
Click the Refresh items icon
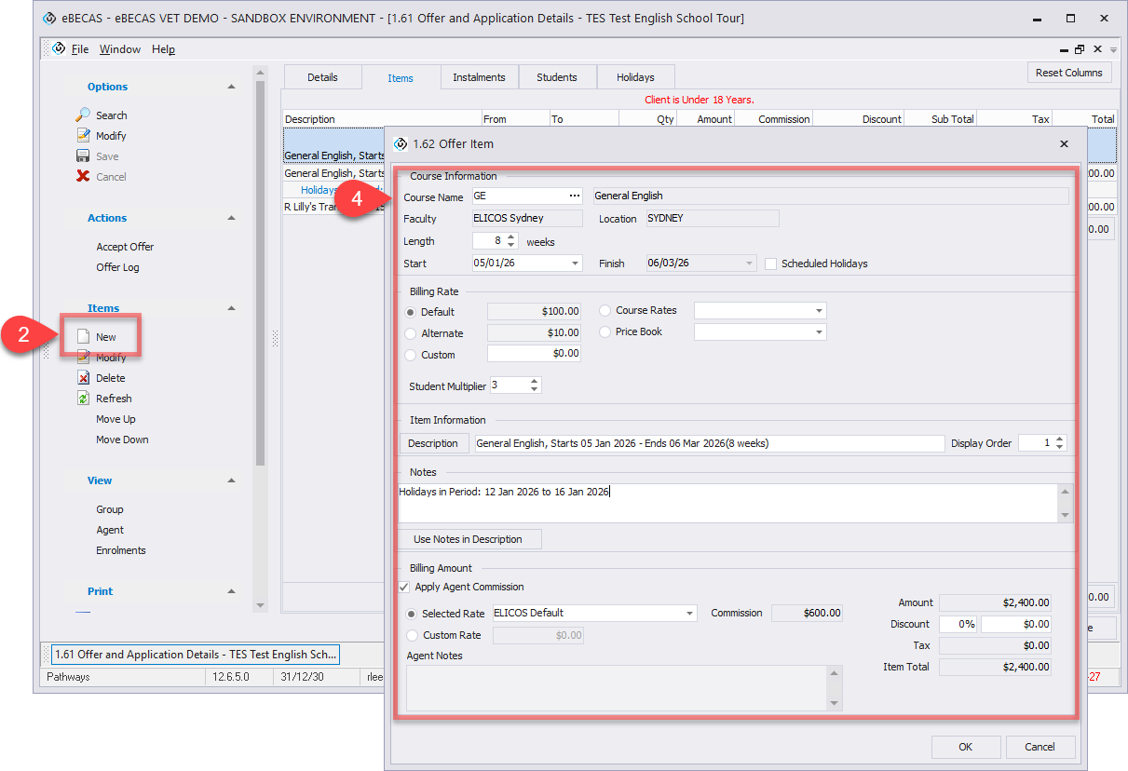pos(83,399)
